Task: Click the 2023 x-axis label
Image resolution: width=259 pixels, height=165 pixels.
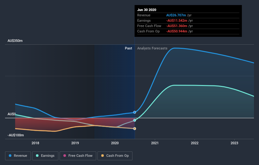Action: click(x=234, y=143)
